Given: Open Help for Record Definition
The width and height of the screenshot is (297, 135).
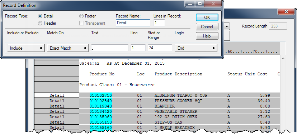Looking at the screenshot, I should (x=207, y=36).
